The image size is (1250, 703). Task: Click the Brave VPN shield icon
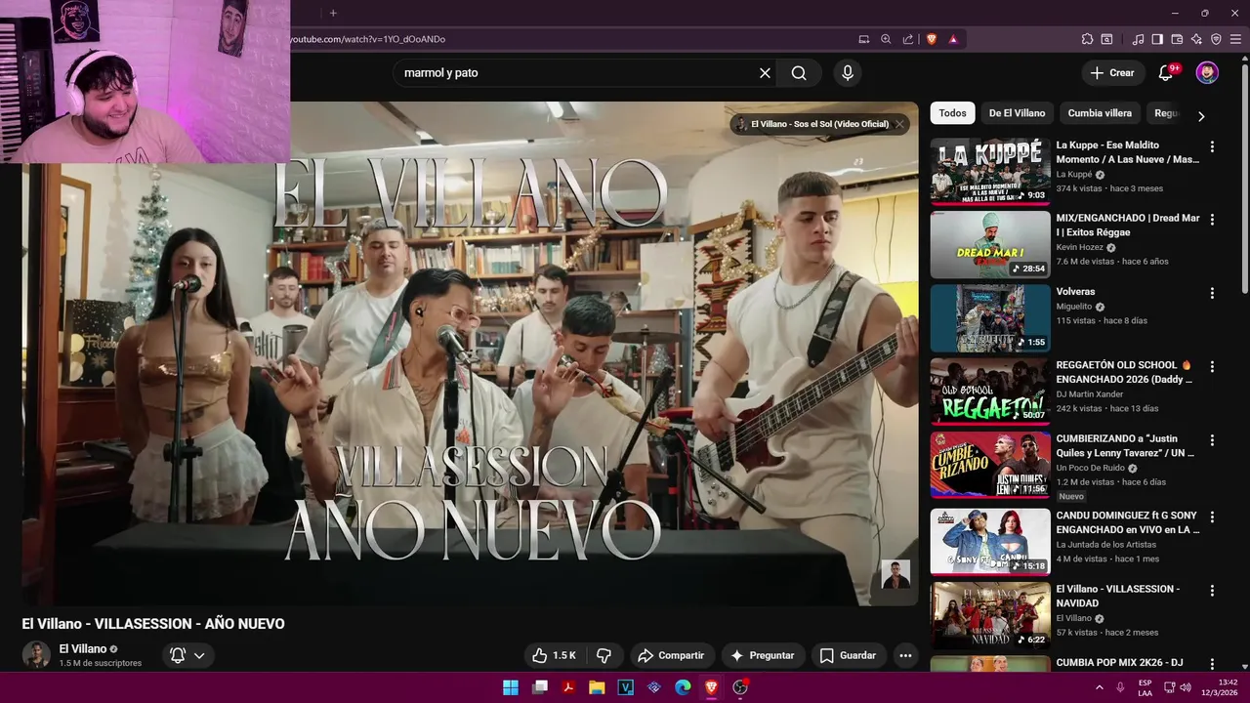1216,39
